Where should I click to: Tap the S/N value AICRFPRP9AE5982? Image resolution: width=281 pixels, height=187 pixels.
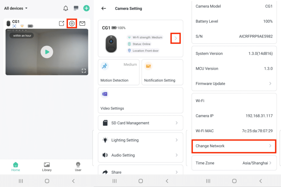coord(256,36)
